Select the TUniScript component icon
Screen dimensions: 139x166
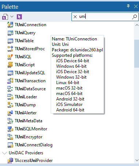click(10, 65)
